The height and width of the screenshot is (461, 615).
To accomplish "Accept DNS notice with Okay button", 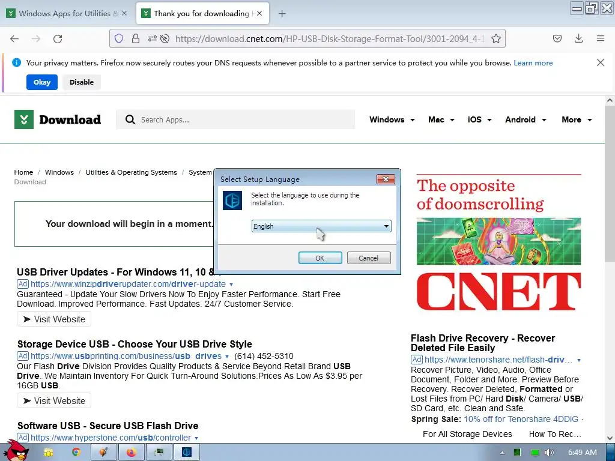I will pos(42,82).
